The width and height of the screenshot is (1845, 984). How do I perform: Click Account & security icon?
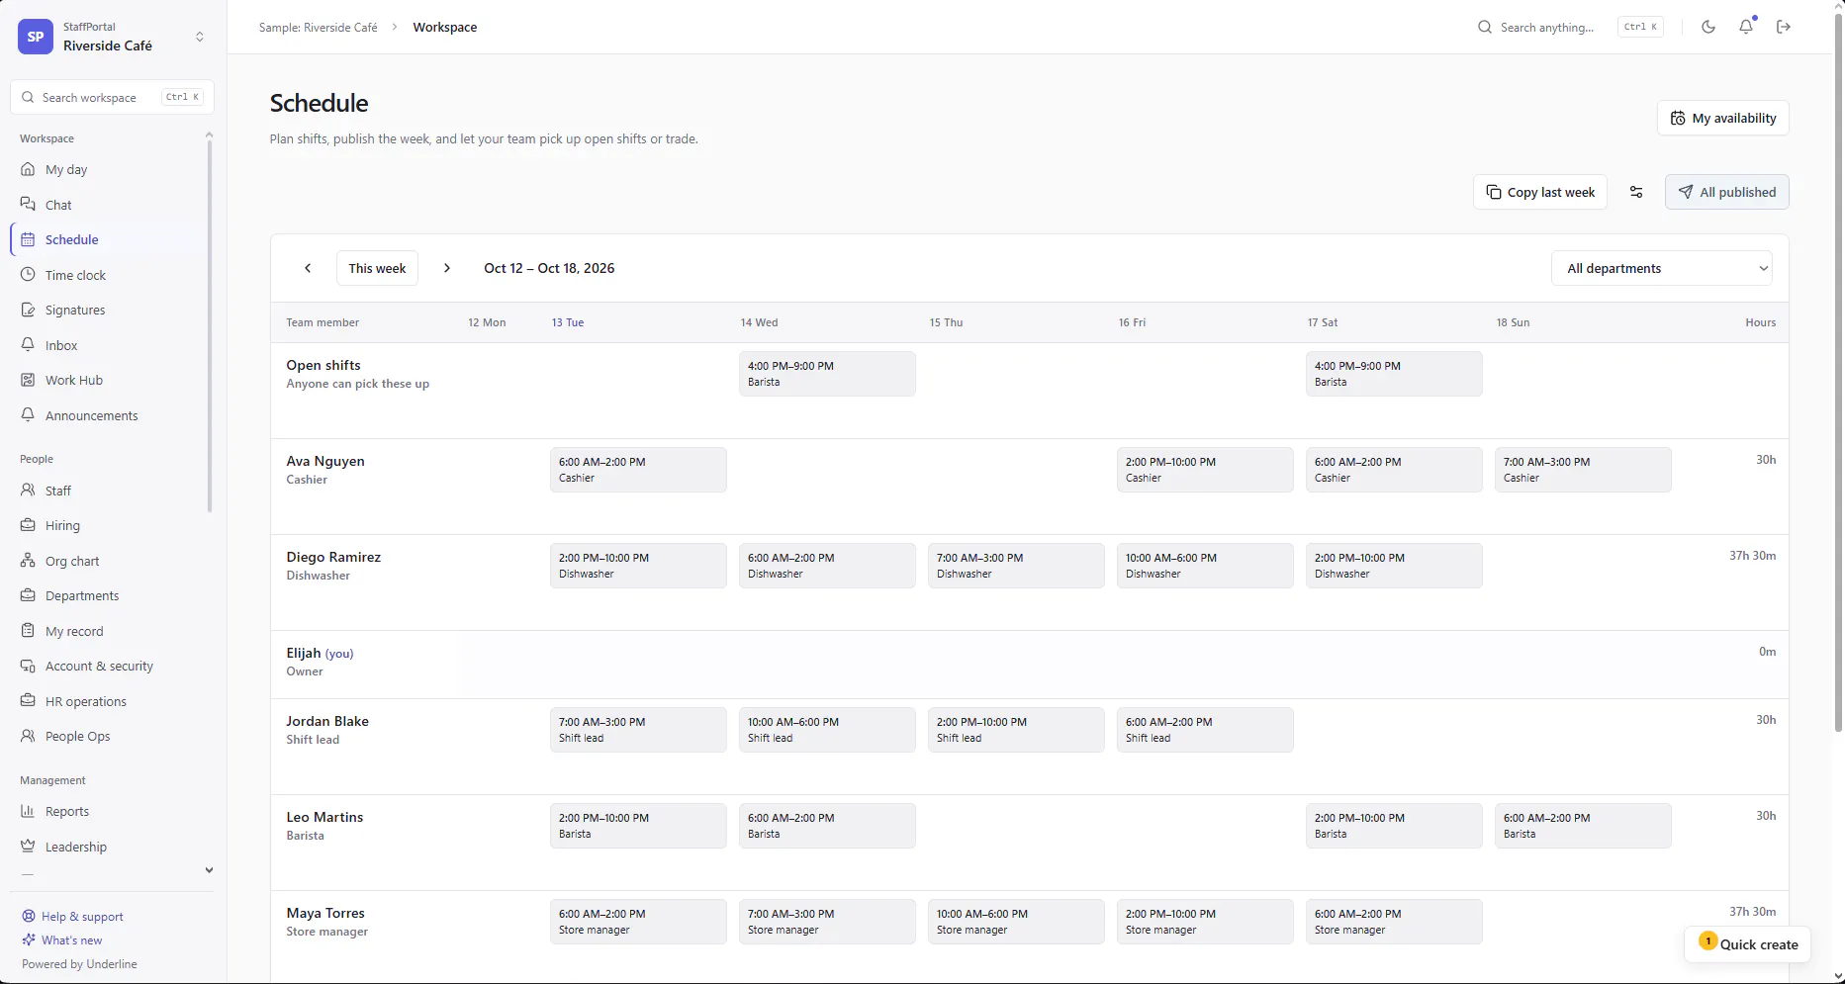click(x=28, y=666)
